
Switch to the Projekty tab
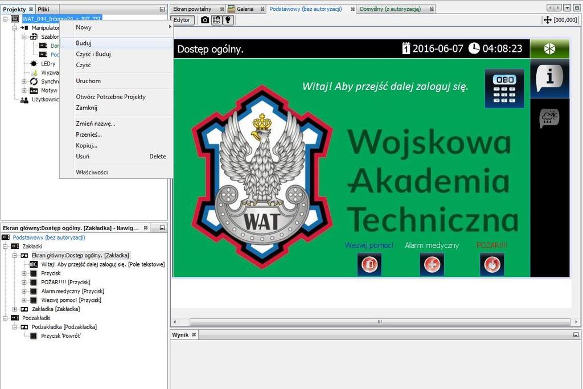pos(14,9)
